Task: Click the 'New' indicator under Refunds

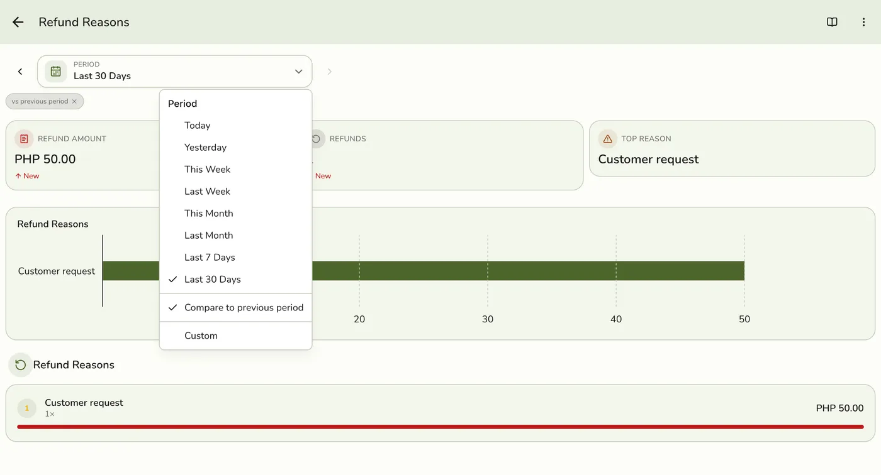Action: [x=323, y=176]
